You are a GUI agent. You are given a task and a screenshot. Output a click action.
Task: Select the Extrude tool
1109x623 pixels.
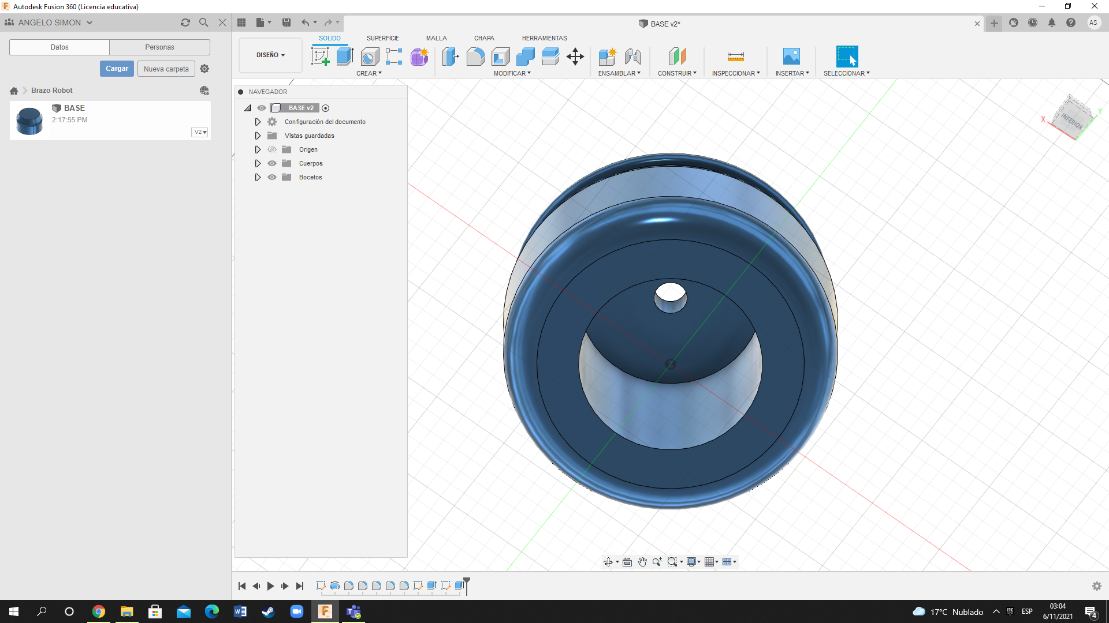[345, 57]
